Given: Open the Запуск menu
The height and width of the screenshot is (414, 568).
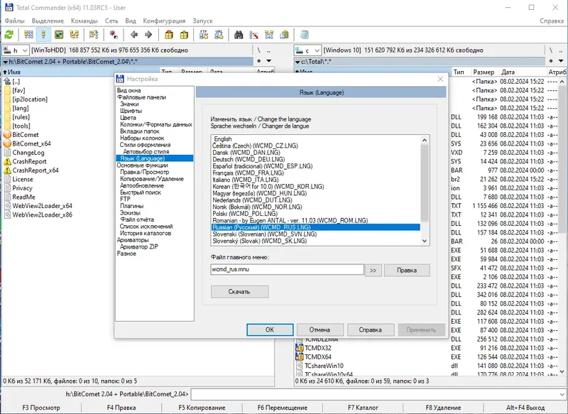Looking at the screenshot, I should click(x=202, y=21).
